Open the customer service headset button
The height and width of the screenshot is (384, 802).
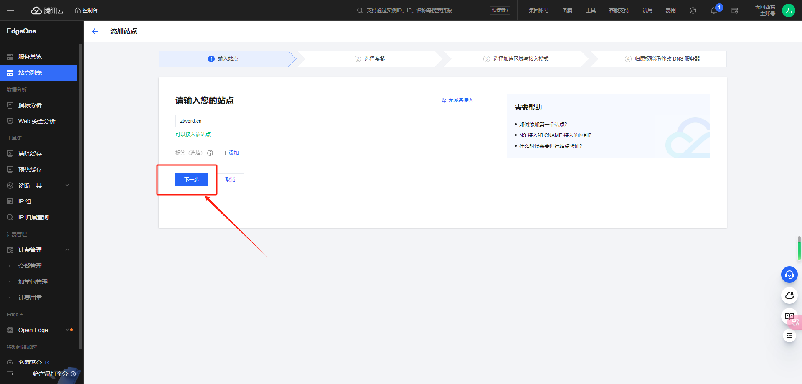[x=789, y=275]
